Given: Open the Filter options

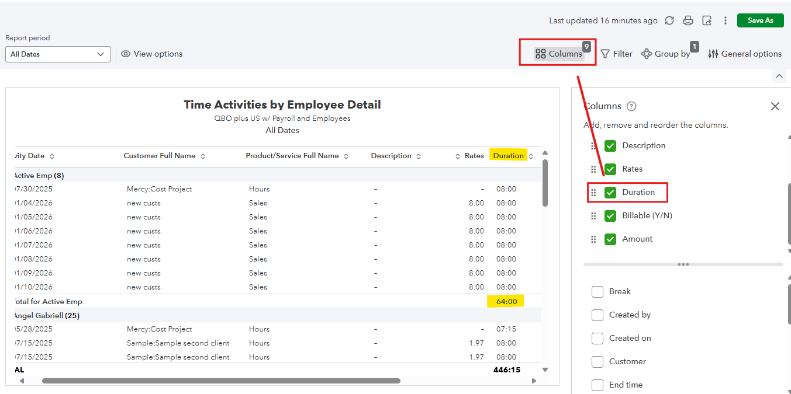Looking at the screenshot, I should 616,54.
